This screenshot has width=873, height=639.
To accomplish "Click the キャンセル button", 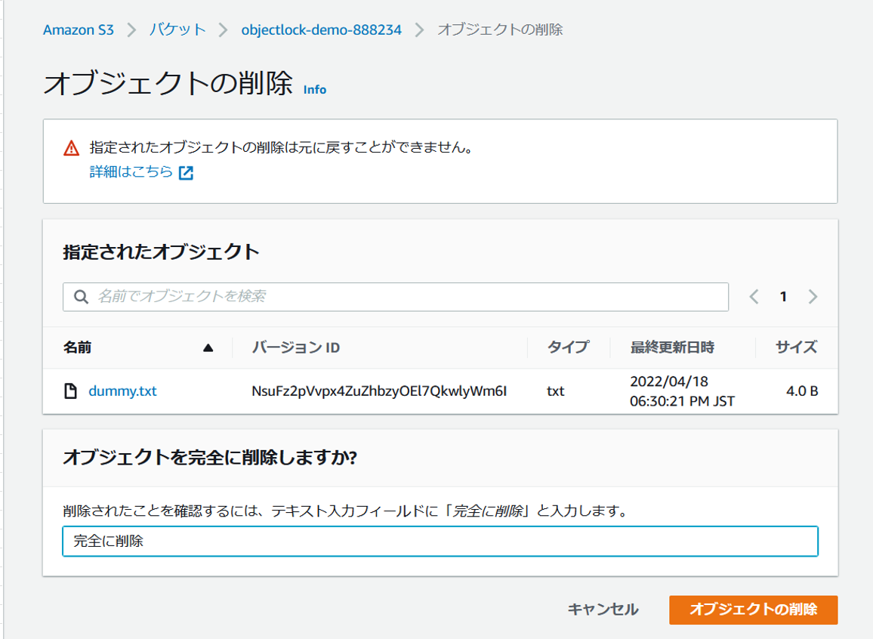I will pyautogui.click(x=603, y=610).
